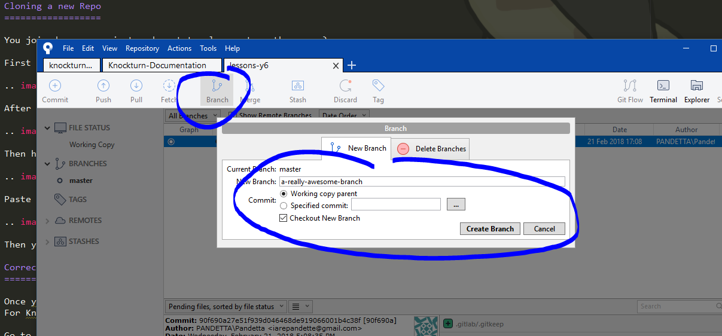Select Working Copy in sidebar
722x336 pixels.
[x=92, y=145]
